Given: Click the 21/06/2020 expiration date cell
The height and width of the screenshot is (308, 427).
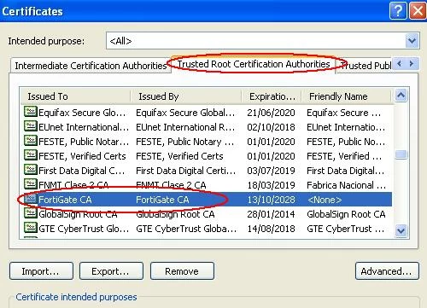Looking at the screenshot, I should pos(271,113).
